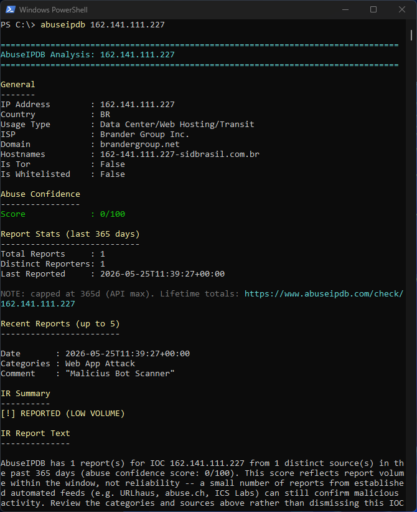This screenshot has width=417, height=512.
Task: Click the 'General' section heading
Action: [x=17, y=85]
